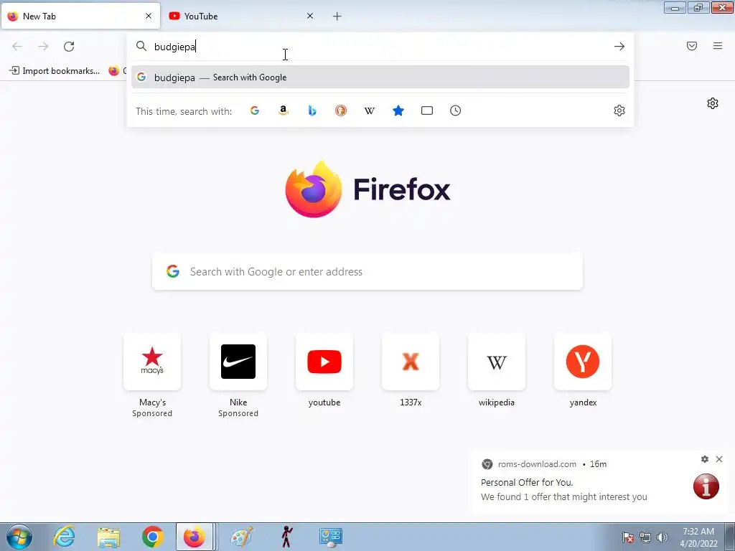Screen dimensions: 735x551
Task: Search this time with Bing
Action: coord(312,110)
